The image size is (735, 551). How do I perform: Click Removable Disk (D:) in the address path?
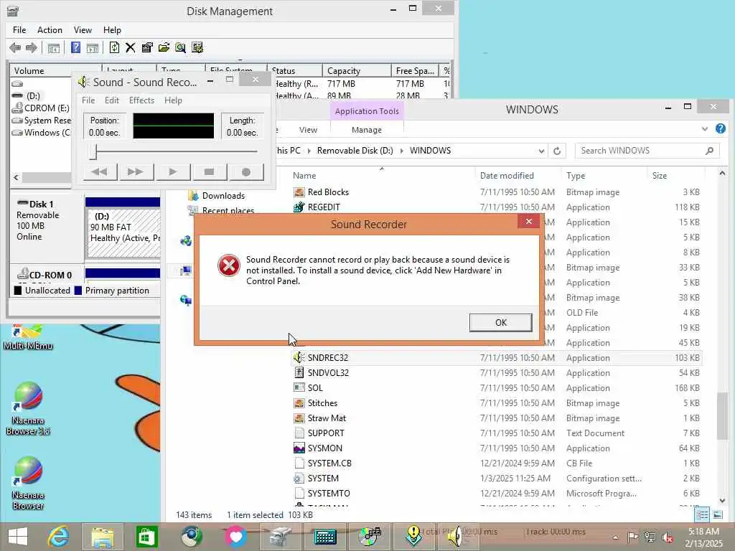click(355, 151)
